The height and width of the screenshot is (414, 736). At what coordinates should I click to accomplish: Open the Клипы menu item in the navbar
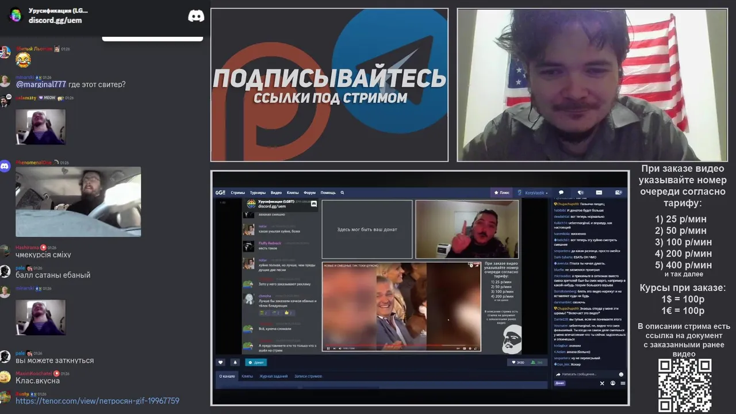pos(293,193)
